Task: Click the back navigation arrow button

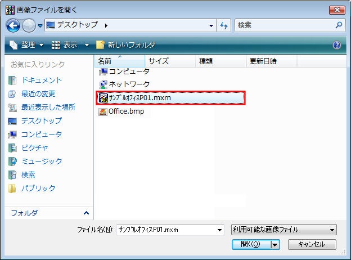Action: coord(13,25)
